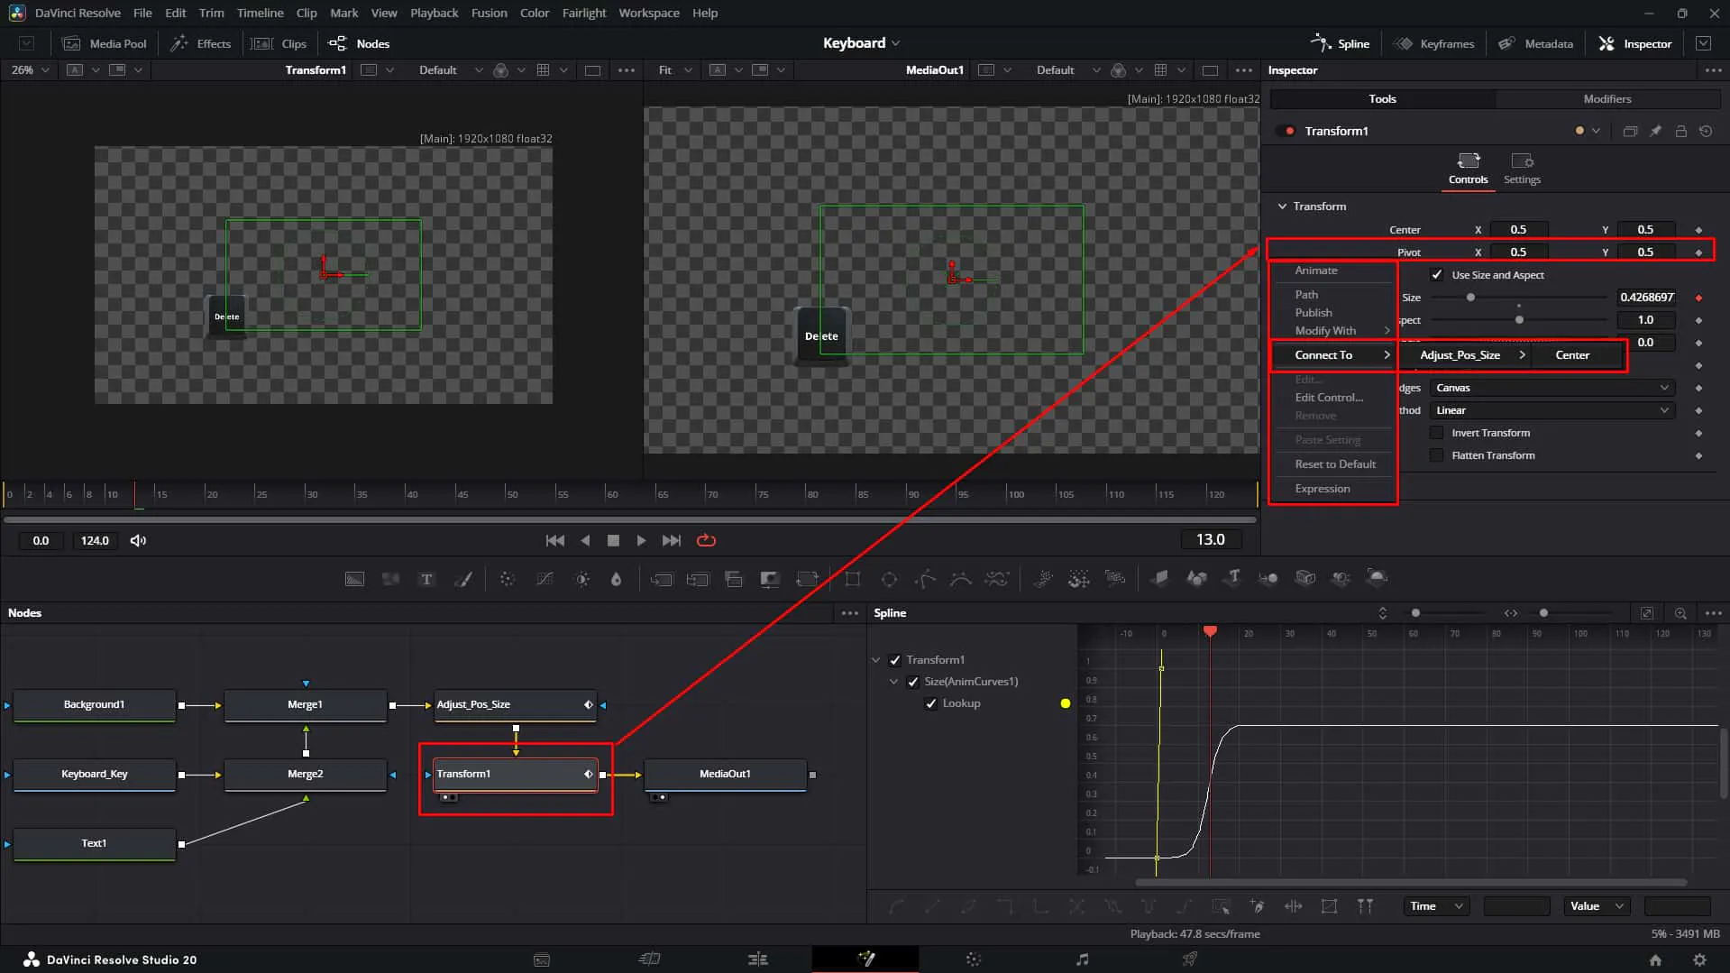Enable the Invert Transform checkbox

pyautogui.click(x=1436, y=433)
